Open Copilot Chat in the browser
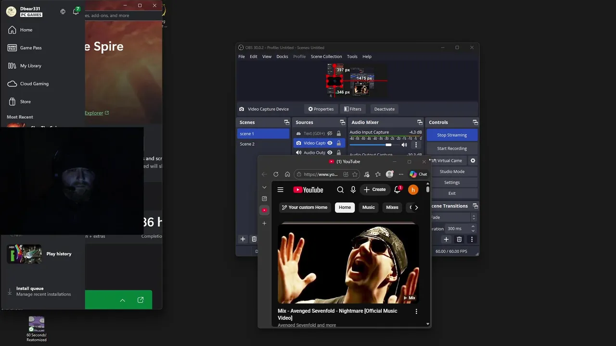 pos(418,174)
